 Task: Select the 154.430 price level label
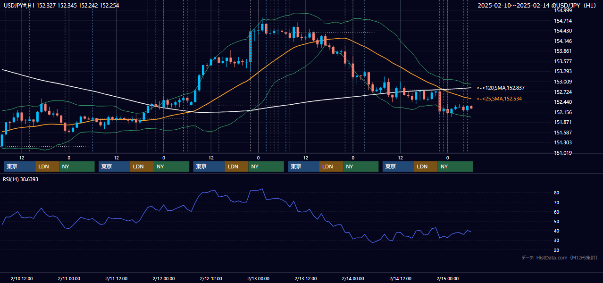click(x=563, y=31)
